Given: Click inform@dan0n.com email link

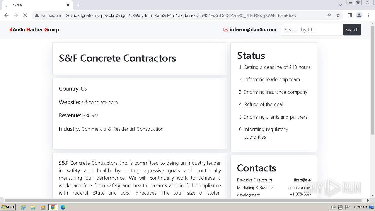Looking at the screenshot, I should [253, 30].
